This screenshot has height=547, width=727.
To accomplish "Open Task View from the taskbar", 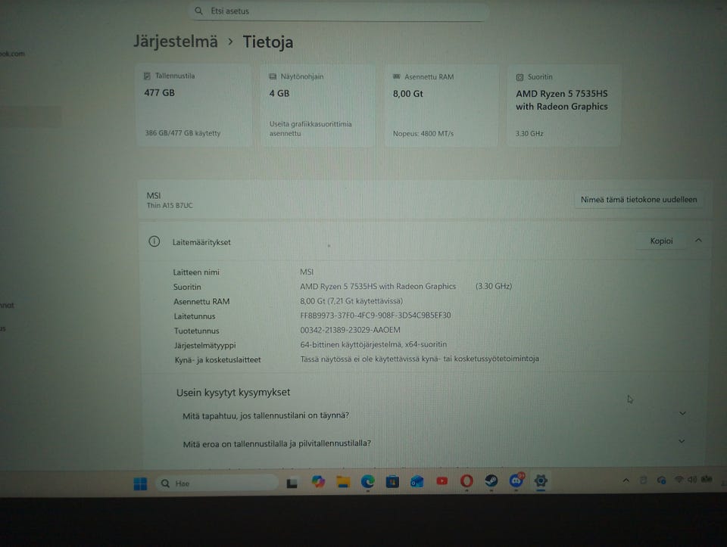I will (x=292, y=483).
